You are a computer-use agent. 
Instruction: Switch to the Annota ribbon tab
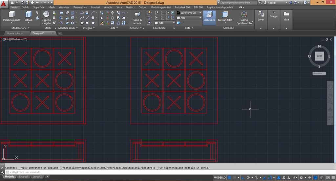(x=108, y=7)
